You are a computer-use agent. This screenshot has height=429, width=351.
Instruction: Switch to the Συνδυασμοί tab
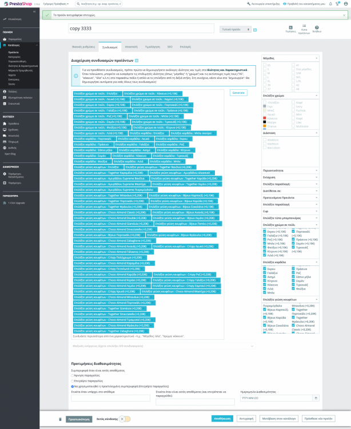point(110,47)
